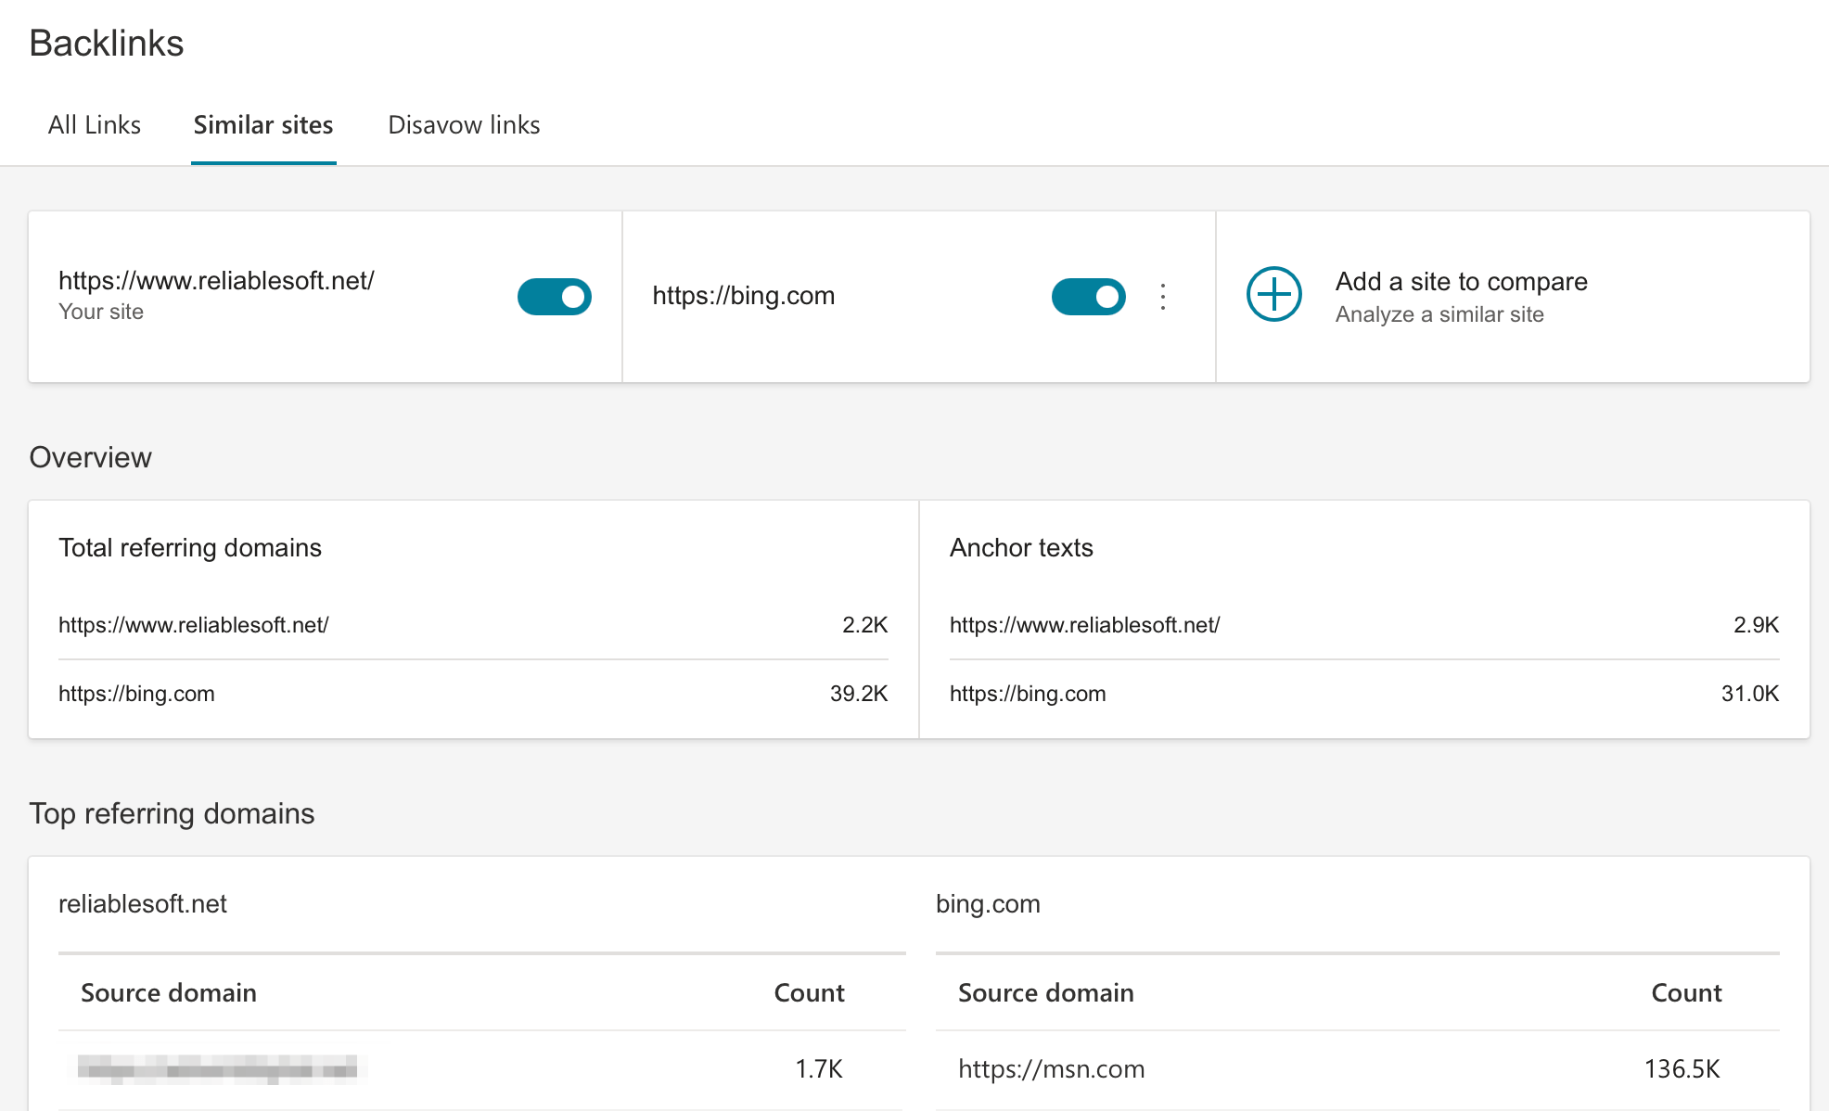The width and height of the screenshot is (1829, 1111).
Task: Toggle off the bing.com switch
Action: tap(1088, 295)
